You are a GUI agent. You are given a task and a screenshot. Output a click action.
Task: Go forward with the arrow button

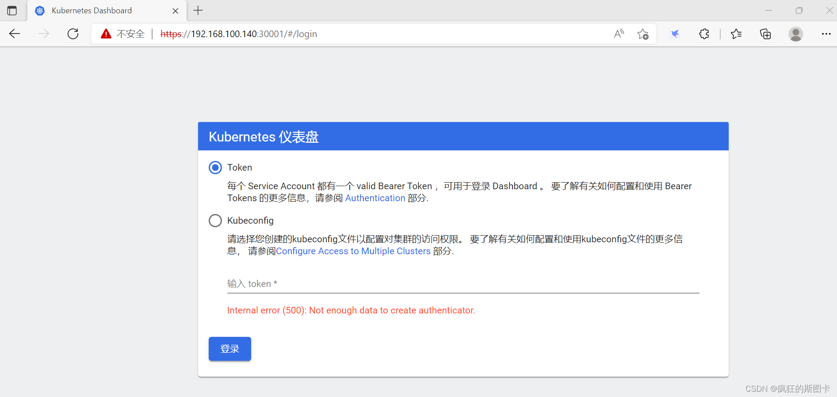tap(44, 34)
